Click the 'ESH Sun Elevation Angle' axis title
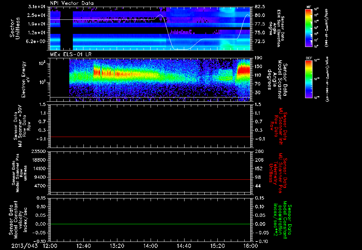The image size is (362, 250). 276,28
